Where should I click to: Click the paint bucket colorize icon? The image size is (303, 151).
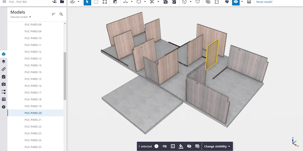click(x=181, y=146)
